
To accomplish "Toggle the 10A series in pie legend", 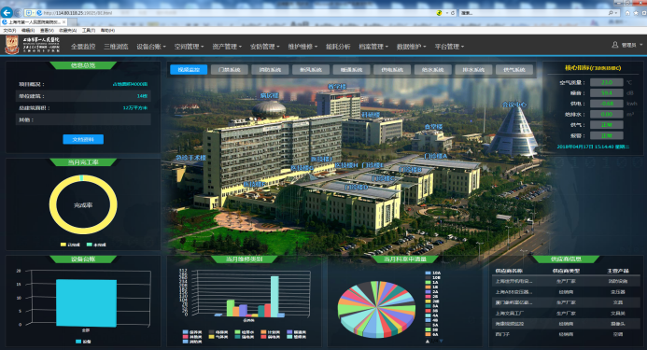I will (433, 273).
